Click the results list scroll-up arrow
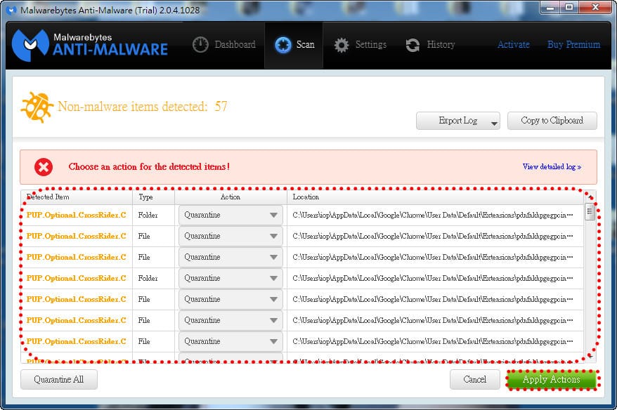Image resolution: width=617 pixels, height=410 pixels. pyautogui.click(x=590, y=197)
